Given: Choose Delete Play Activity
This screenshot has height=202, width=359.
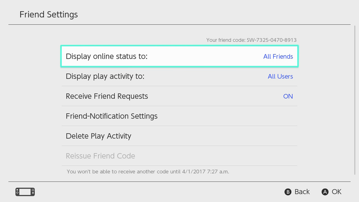Looking at the screenshot, I should pos(179,136).
